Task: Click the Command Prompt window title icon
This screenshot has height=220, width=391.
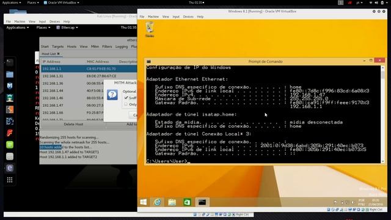Action: coord(148,62)
